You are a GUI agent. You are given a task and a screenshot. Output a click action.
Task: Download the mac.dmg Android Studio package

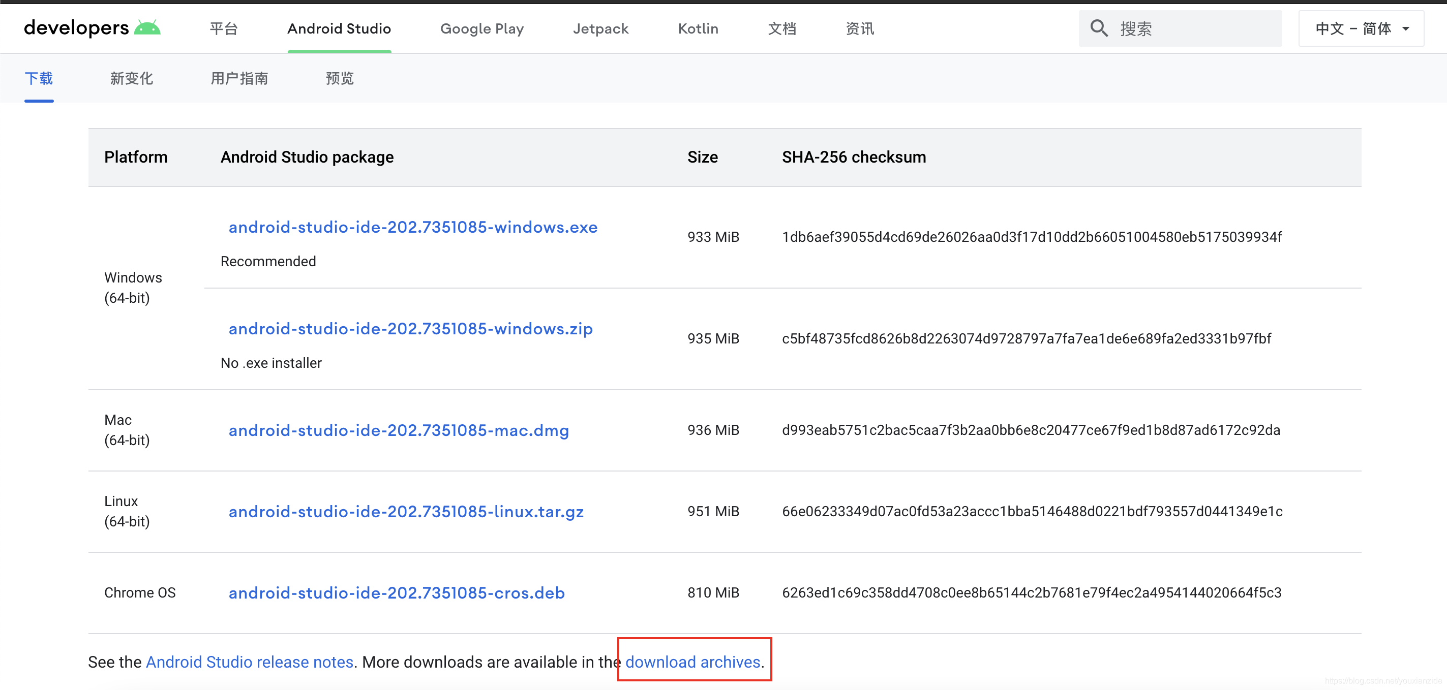398,431
